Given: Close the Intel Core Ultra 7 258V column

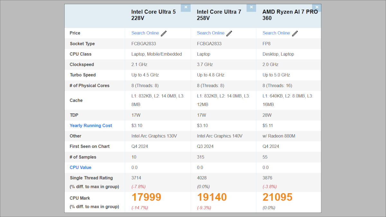Looking at the screenshot, I should pyautogui.click(x=251, y=7).
